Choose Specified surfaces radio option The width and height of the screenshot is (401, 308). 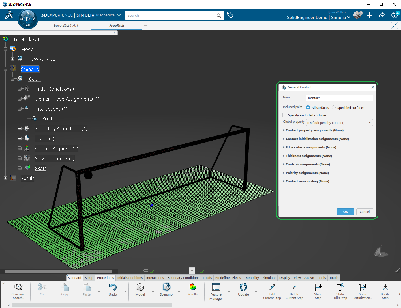click(x=334, y=108)
